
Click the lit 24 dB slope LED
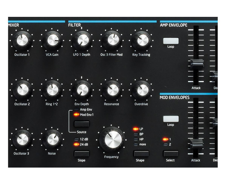(76, 144)
